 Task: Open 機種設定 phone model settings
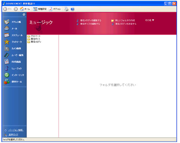click(40, 9)
